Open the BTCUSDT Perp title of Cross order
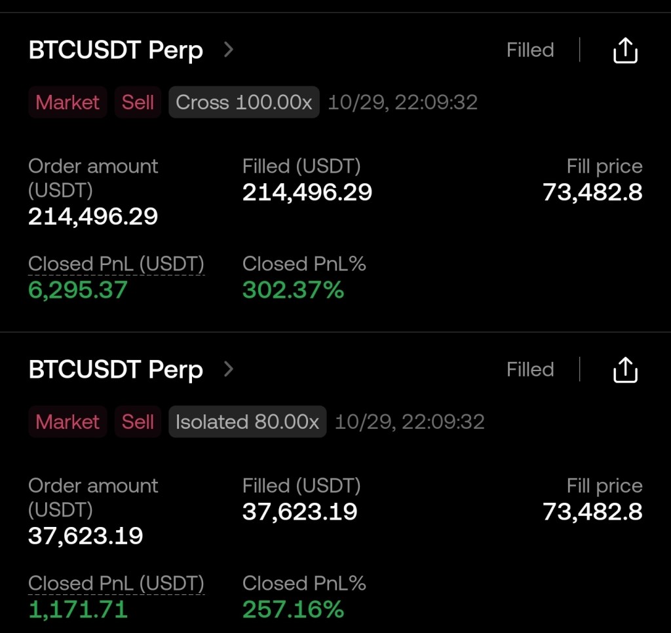This screenshot has height=633, width=671. click(x=116, y=50)
